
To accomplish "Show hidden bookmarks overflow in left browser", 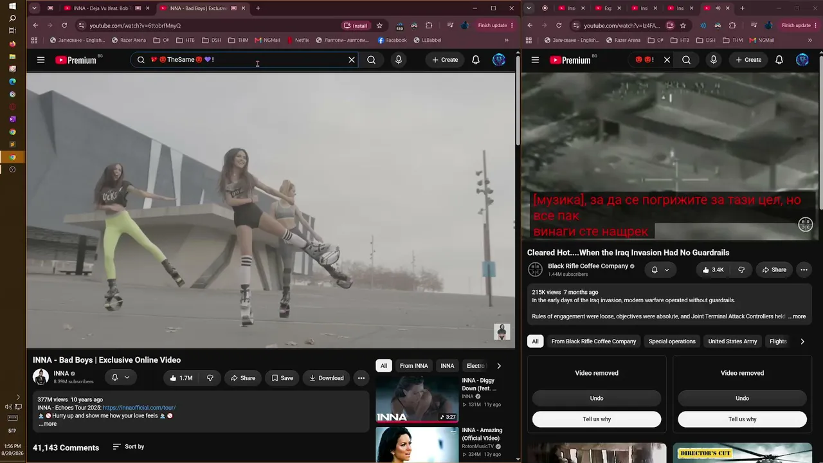I will 506,40.
